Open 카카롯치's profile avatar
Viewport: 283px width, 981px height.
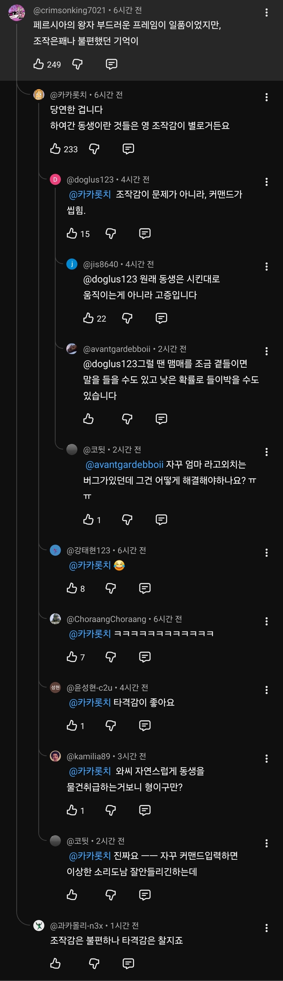click(39, 94)
